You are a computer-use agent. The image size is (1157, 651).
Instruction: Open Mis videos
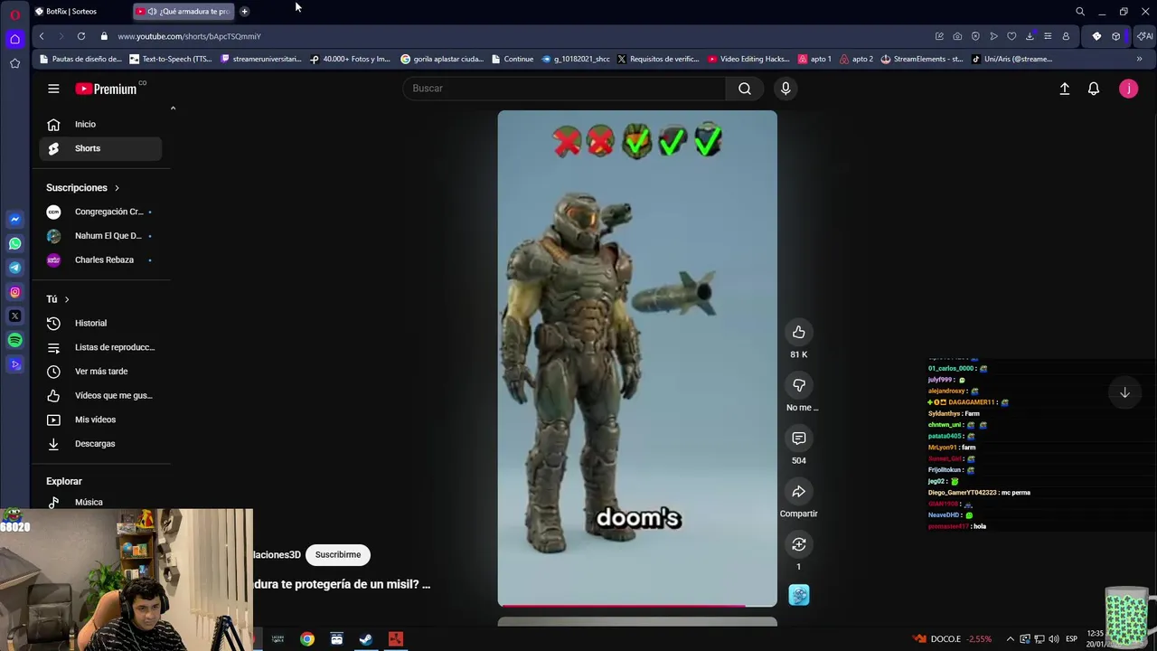tap(100, 420)
